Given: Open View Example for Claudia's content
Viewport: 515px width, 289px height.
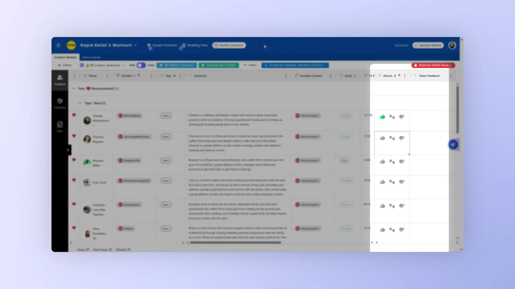Looking at the screenshot, I should point(308,116).
